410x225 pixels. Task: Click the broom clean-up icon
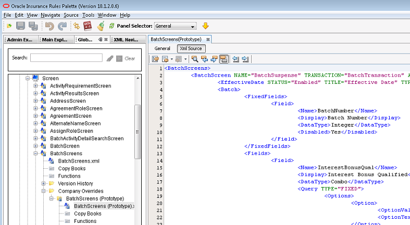tap(101, 26)
